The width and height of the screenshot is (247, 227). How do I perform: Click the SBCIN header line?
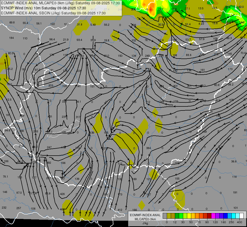[x=53, y=13]
